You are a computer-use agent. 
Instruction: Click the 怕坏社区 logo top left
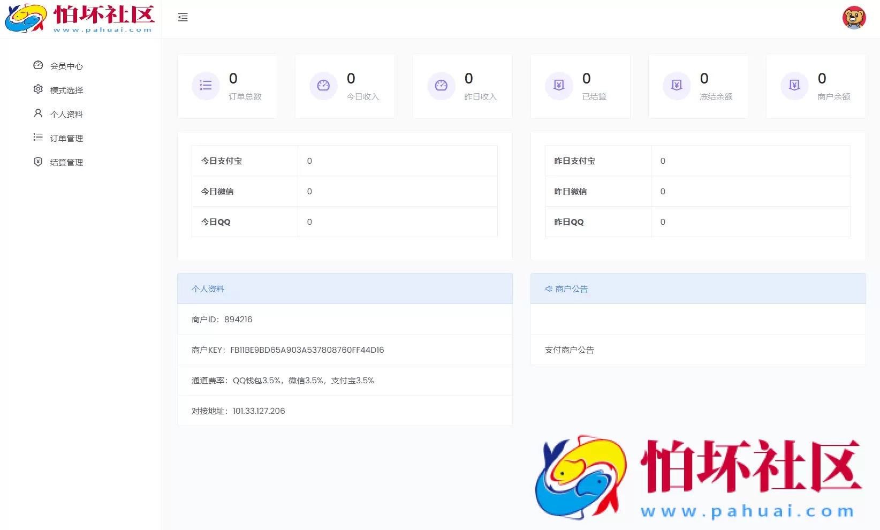pos(80,19)
